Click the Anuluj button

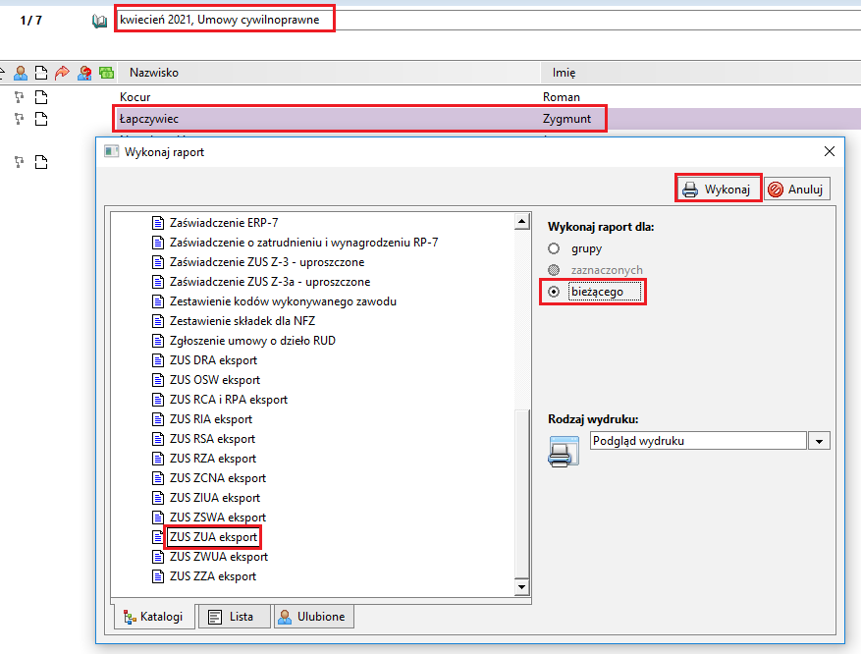point(797,189)
